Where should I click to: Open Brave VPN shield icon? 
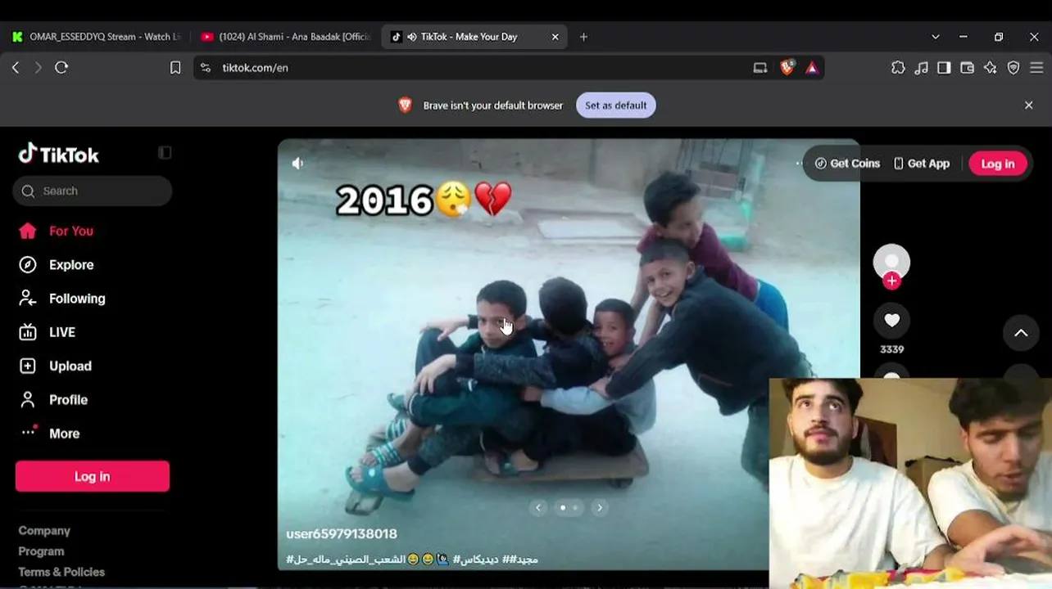pos(1013,68)
